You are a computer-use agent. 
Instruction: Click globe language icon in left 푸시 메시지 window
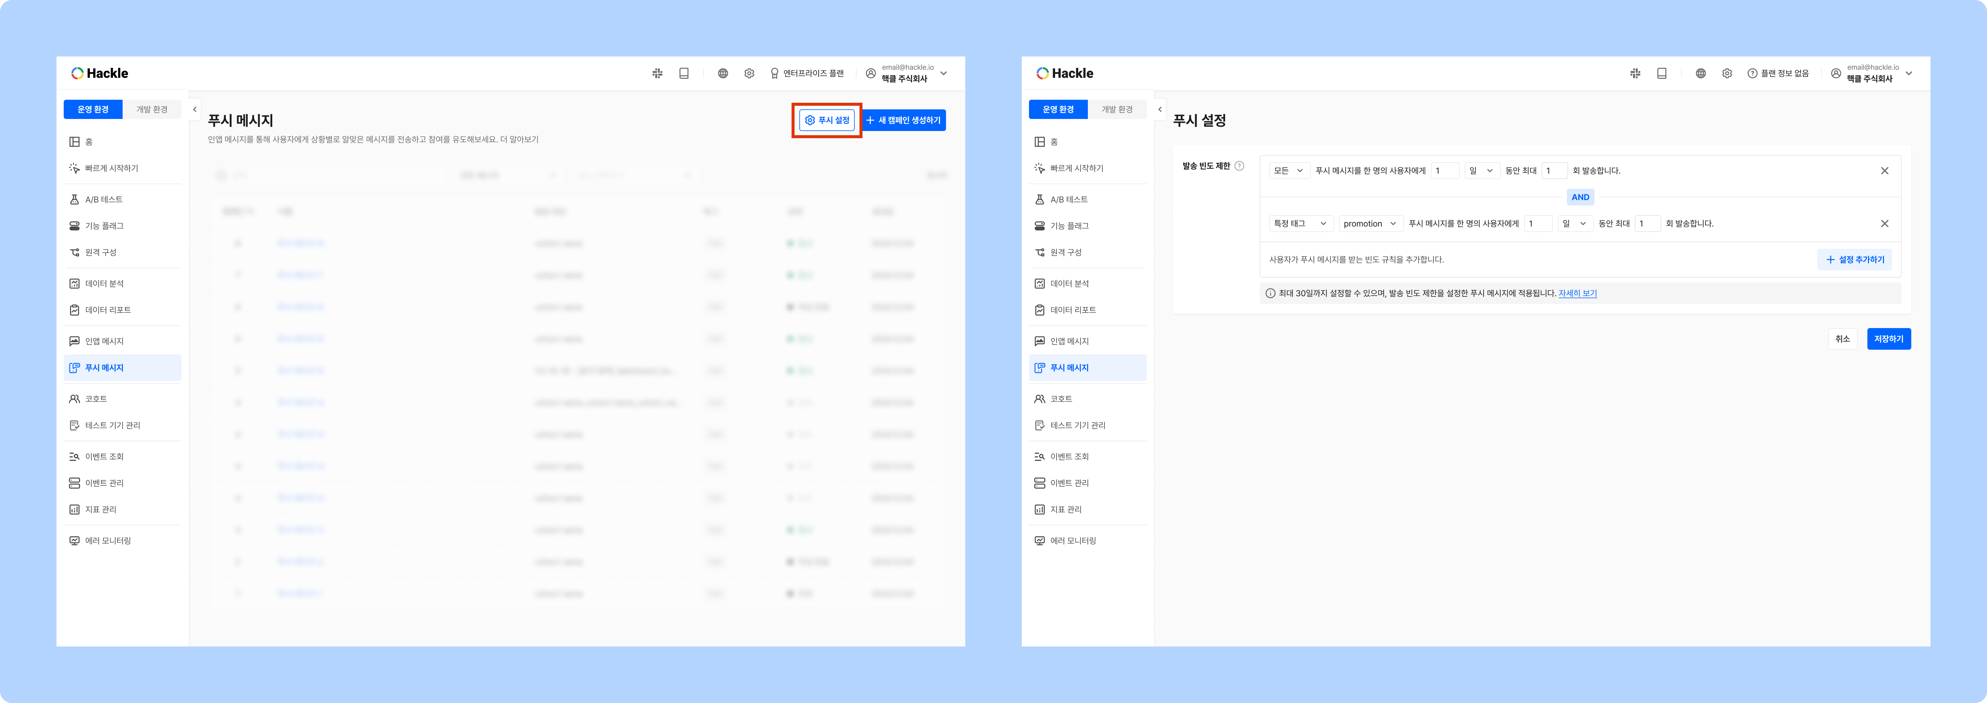(723, 73)
